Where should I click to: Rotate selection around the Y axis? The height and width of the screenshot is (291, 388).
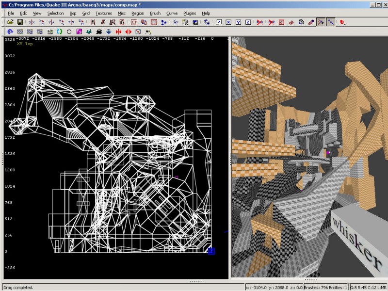(x=62, y=22)
